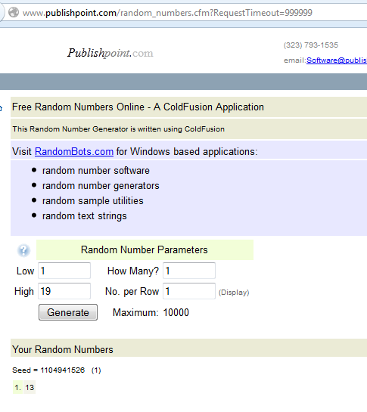Click the blue home icon at left edge
The width and height of the screenshot is (367, 412).
click(x=1, y=108)
